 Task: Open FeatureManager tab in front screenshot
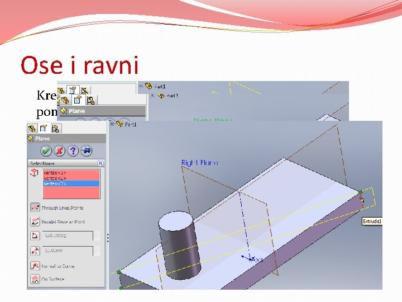pos(32,129)
